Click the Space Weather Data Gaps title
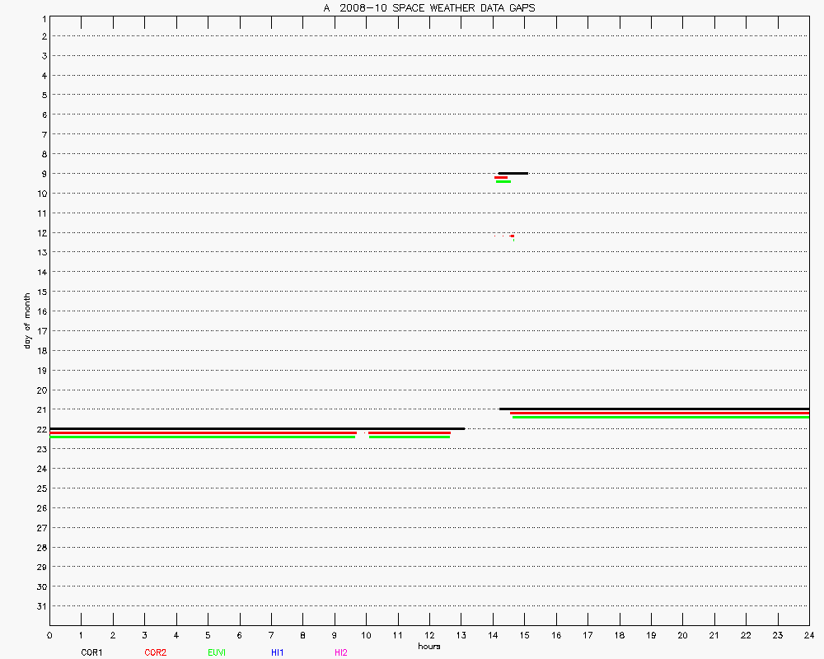The image size is (824, 659). pos(428,8)
